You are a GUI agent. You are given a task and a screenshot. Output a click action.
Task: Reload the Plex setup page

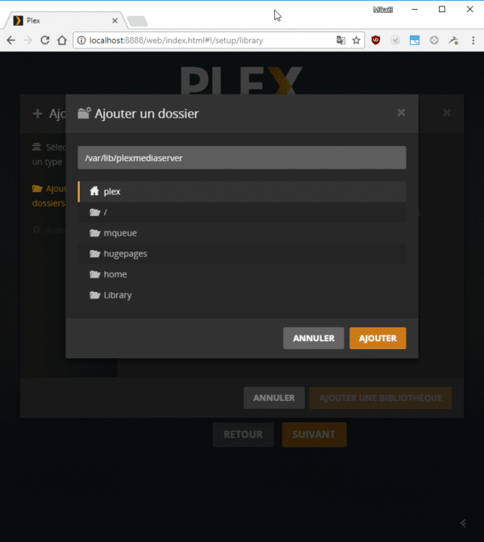click(45, 40)
